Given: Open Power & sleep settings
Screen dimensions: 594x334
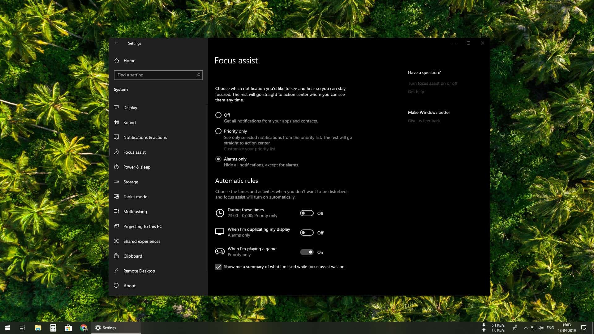Looking at the screenshot, I should coord(116,167).
